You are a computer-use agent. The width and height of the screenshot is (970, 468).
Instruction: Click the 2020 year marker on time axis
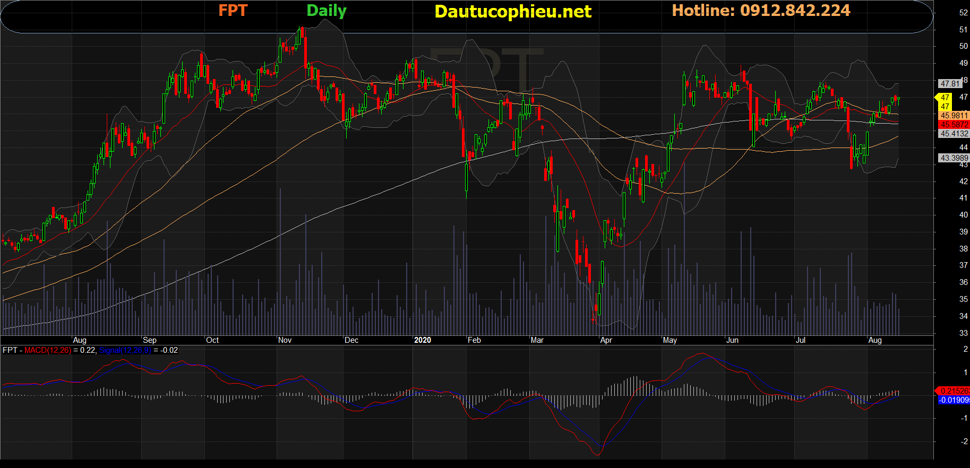(x=423, y=340)
